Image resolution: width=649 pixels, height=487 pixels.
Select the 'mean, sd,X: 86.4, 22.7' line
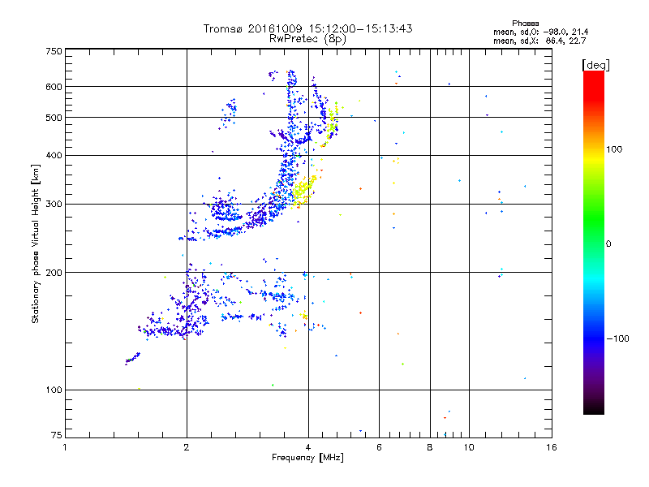[539, 41]
